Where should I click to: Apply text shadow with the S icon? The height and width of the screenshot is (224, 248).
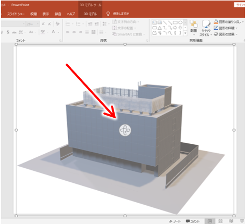8,32
